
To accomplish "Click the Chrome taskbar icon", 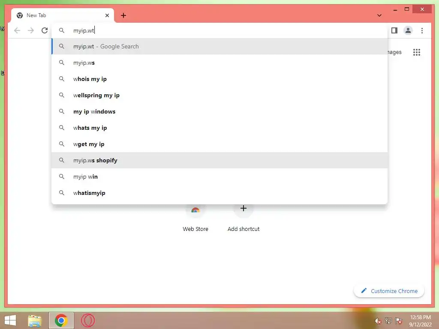I will pos(61,320).
